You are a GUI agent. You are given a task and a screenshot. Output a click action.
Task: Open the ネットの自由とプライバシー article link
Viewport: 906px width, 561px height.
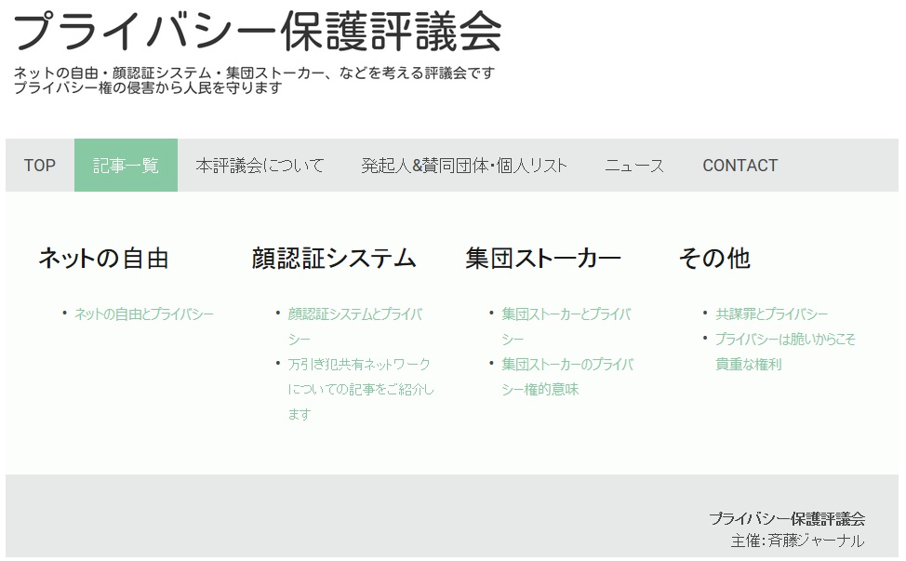[144, 314]
